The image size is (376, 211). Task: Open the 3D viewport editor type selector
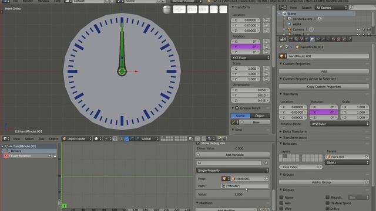(6, 139)
